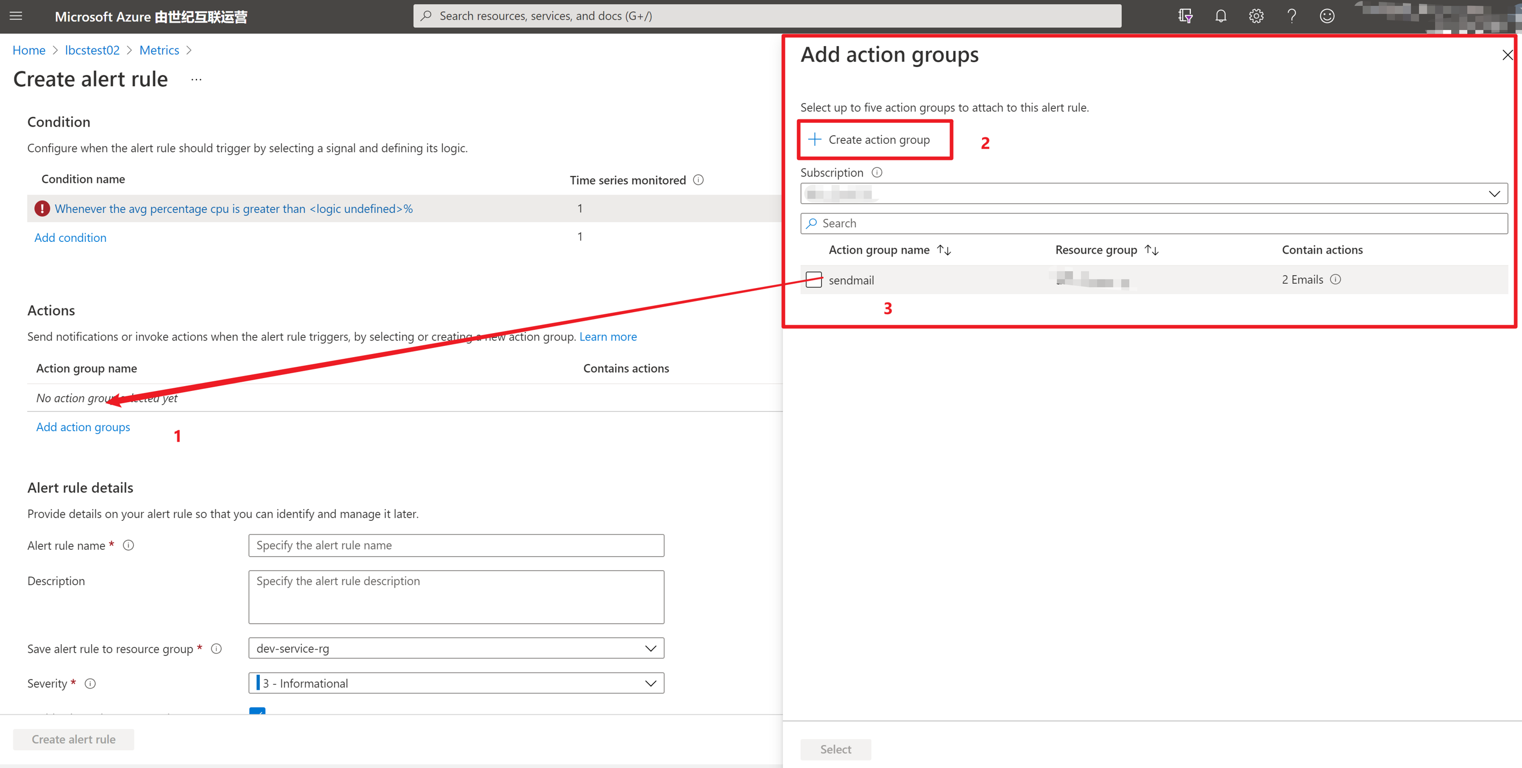
Task: Open the Severity dropdown
Action: 650,683
